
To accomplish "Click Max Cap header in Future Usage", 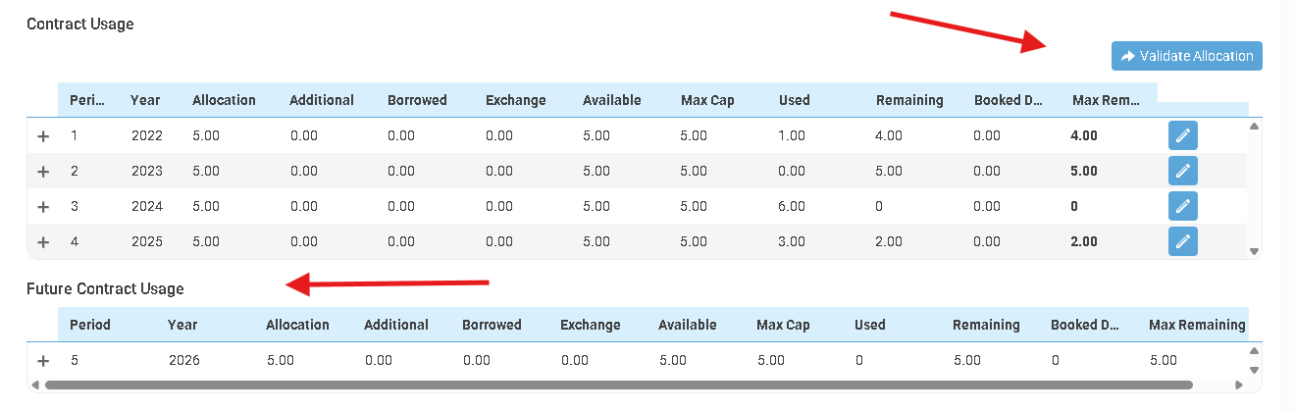I will [783, 325].
